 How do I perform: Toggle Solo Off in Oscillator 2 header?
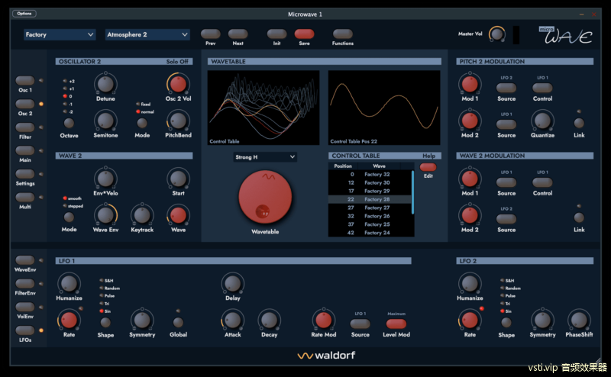coord(177,62)
